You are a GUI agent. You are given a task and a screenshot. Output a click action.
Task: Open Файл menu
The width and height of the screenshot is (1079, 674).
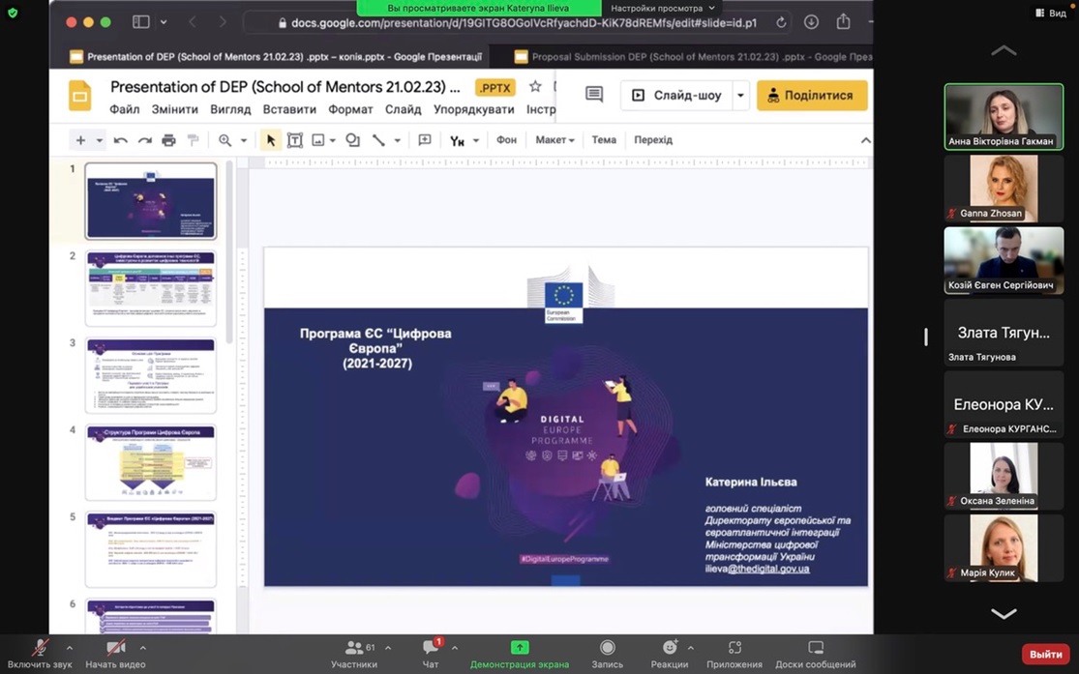pos(125,109)
